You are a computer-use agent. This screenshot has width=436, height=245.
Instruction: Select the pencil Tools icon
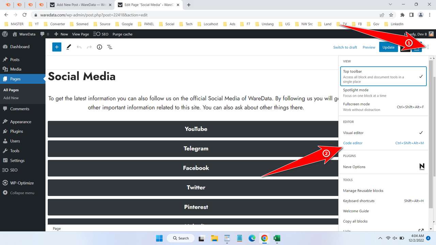pyautogui.click(x=69, y=47)
